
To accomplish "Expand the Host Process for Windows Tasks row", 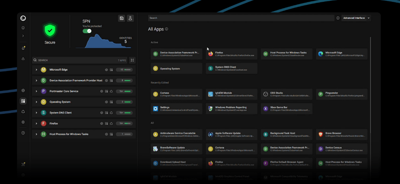I will (x=36, y=134).
